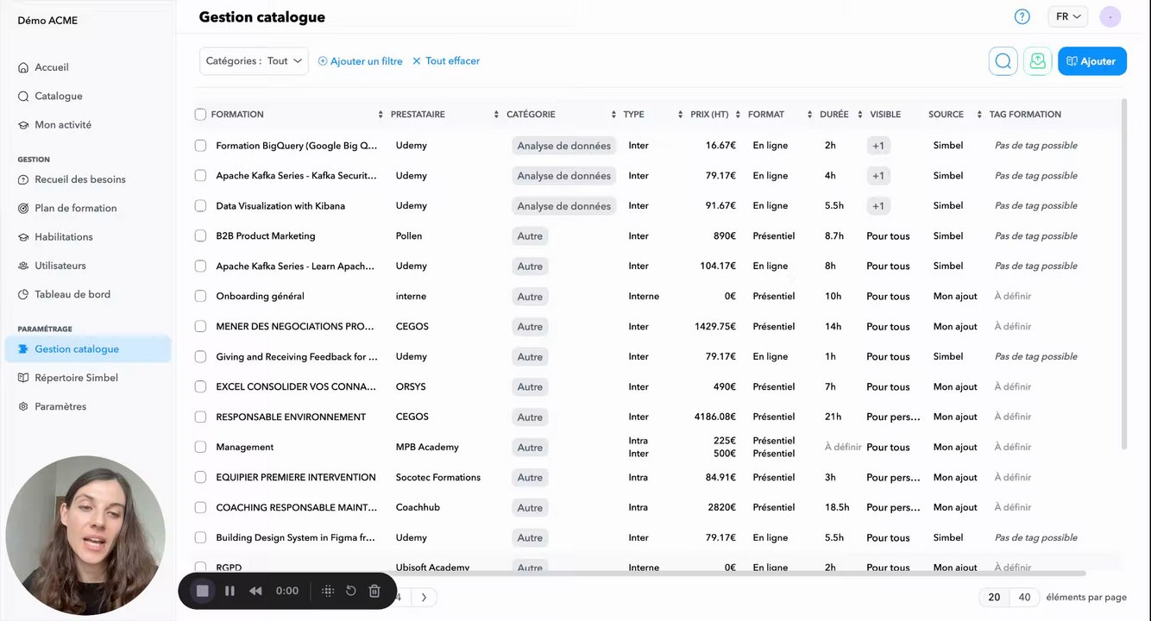Check the EQUIPIER PREMIERE INTERVENTION checkbox
The width and height of the screenshot is (1151, 621).
pyautogui.click(x=200, y=478)
